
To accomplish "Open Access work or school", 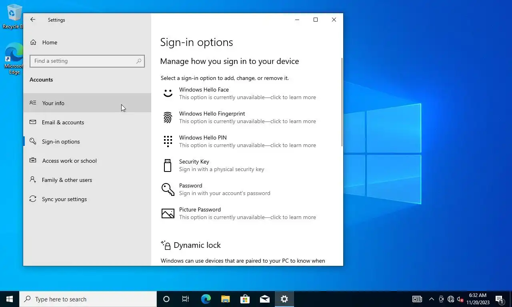I will tap(87, 161).
